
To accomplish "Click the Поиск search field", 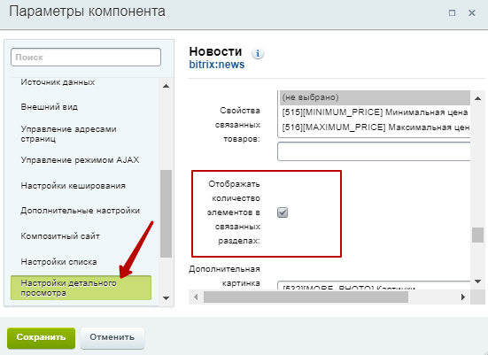I will (86, 58).
